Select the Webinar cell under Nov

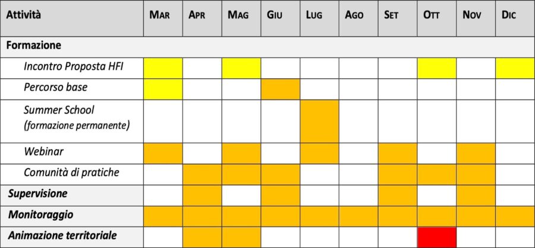pyautogui.click(x=476, y=153)
